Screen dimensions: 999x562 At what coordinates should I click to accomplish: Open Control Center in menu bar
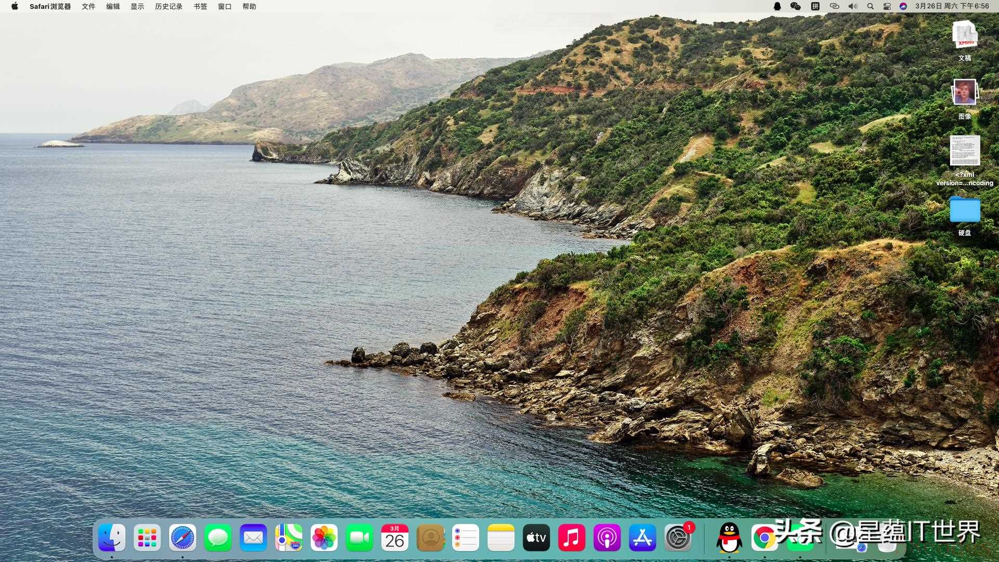[x=887, y=6]
